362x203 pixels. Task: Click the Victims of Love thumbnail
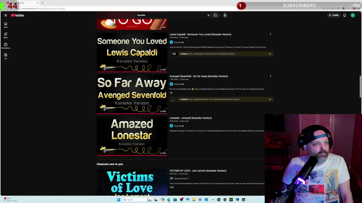pos(132,182)
